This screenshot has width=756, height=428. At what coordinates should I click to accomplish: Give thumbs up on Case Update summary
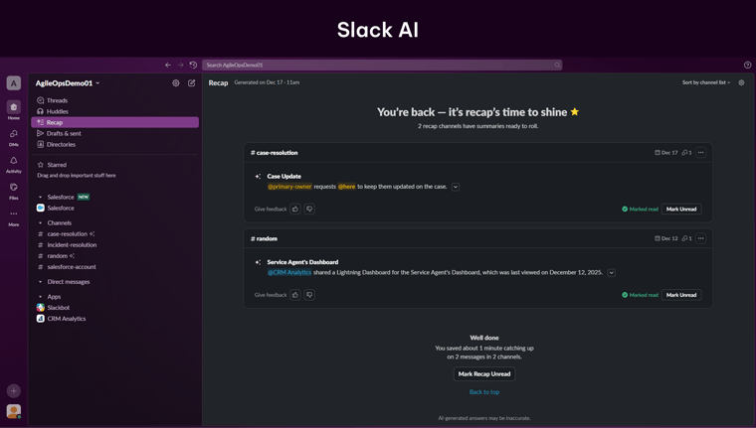(295, 209)
